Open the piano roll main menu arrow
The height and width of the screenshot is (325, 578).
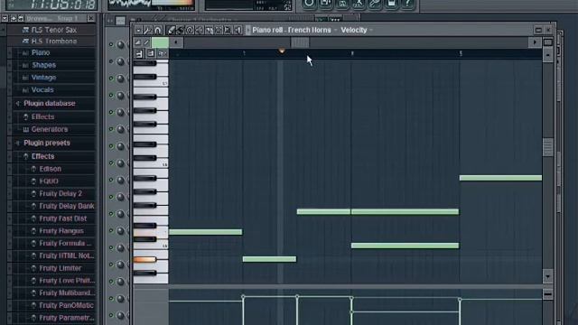pyautogui.click(x=138, y=30)
